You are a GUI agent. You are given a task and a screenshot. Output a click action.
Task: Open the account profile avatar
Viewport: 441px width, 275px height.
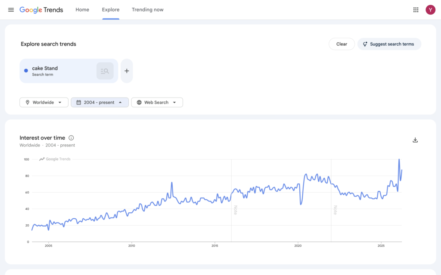pos(430,10)
